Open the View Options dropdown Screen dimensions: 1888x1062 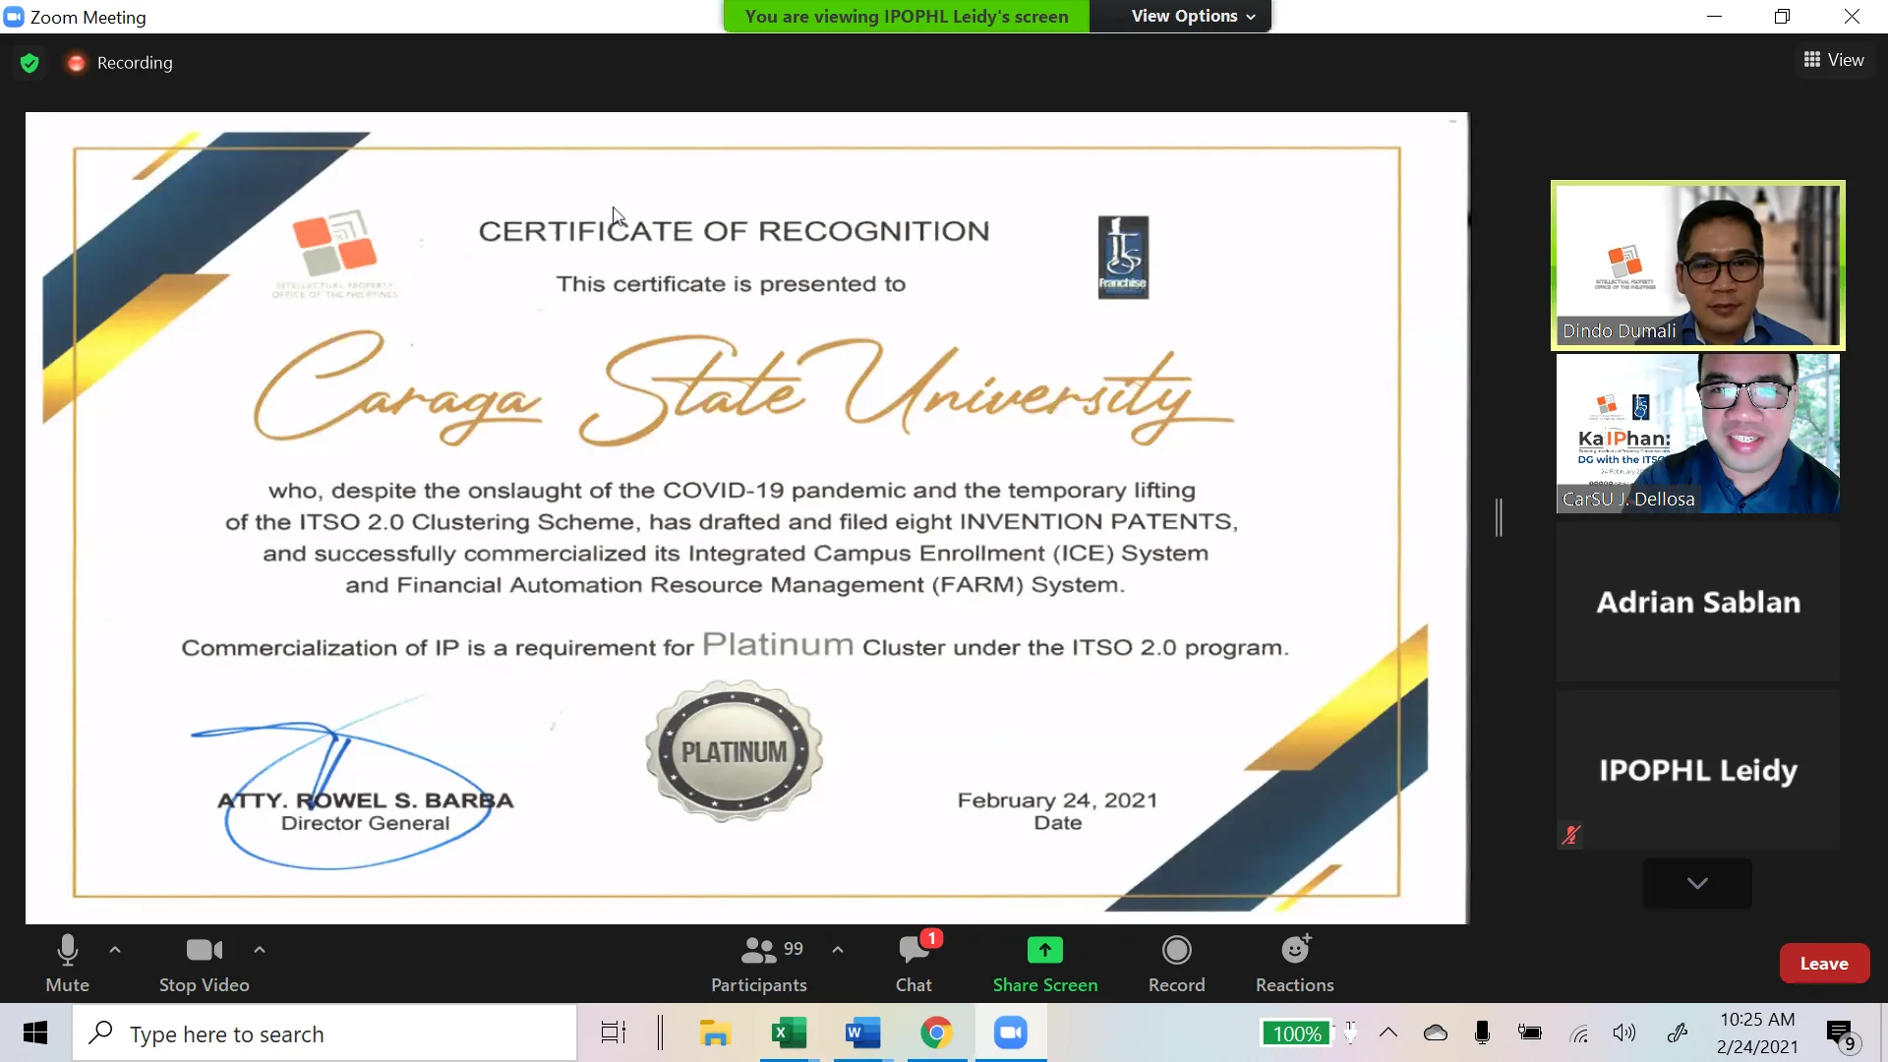[x=1192, y=16]
